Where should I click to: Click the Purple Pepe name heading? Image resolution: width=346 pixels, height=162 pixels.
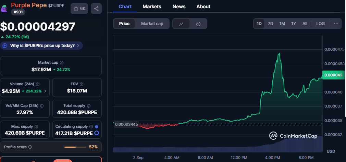(29, 5)
